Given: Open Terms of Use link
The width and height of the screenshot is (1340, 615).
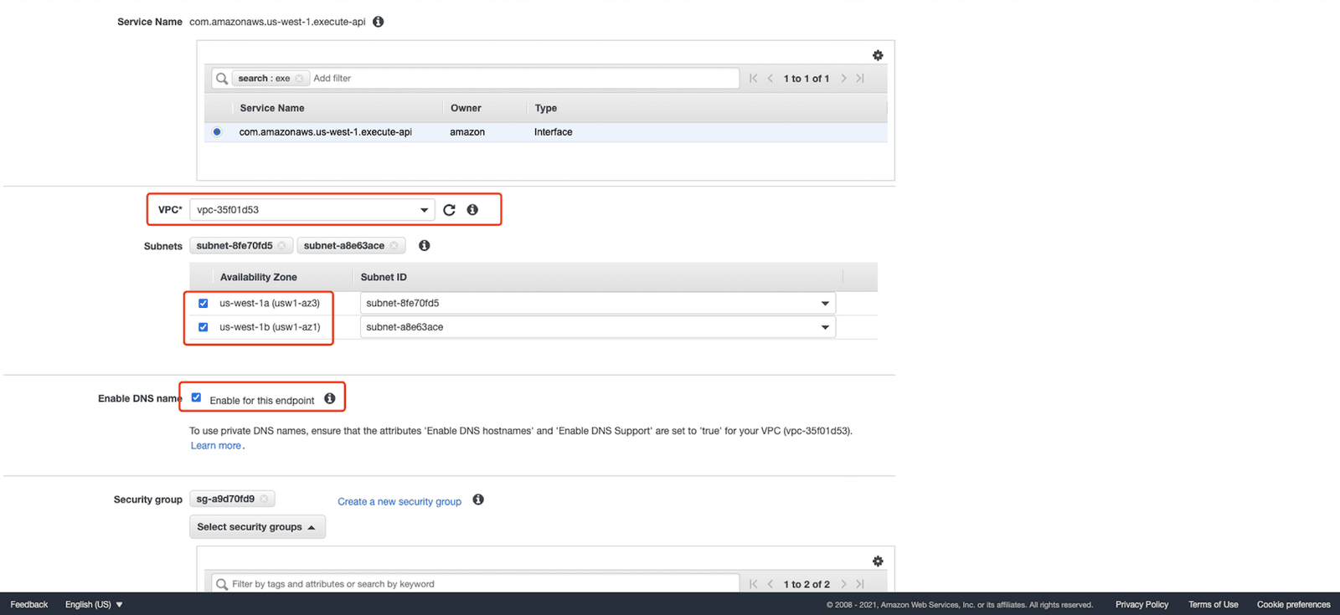Looking at the screenshot, I should 1213,604.
